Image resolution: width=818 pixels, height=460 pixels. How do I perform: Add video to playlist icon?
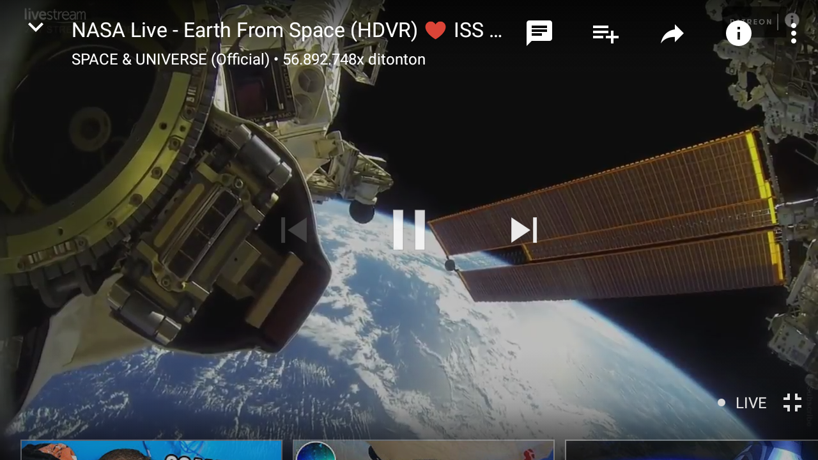click(605, 34)
